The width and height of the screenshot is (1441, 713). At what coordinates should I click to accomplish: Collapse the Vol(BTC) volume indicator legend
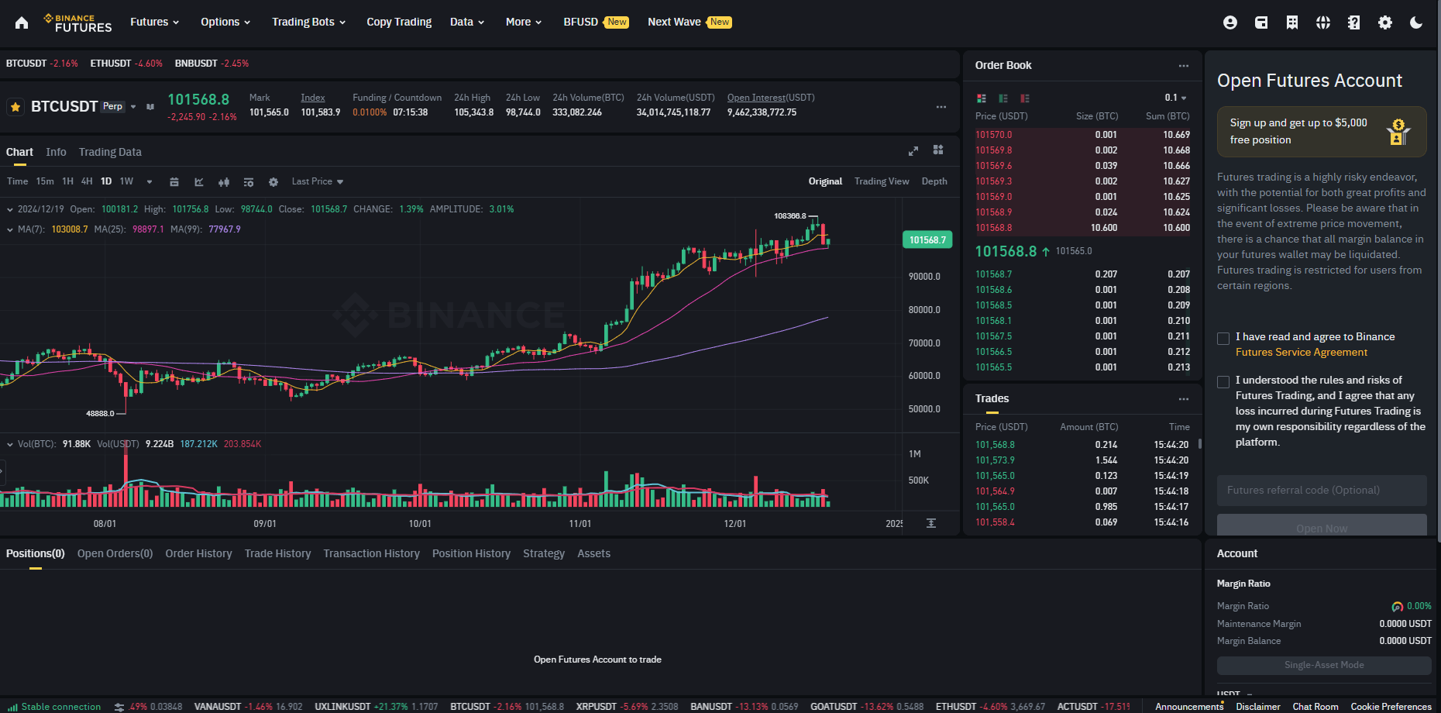pyautogui.click(x=10, y=444)
